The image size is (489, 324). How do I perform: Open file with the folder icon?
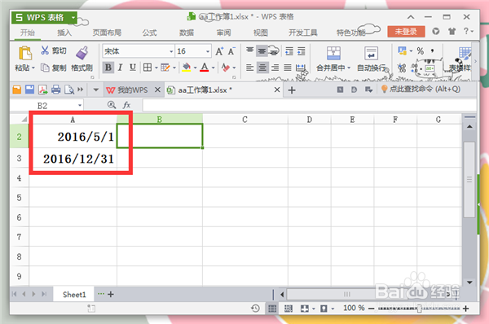[x=17, y=90]
